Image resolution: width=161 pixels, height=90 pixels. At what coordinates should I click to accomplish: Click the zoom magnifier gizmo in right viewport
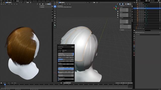click(x=118, y=11)
